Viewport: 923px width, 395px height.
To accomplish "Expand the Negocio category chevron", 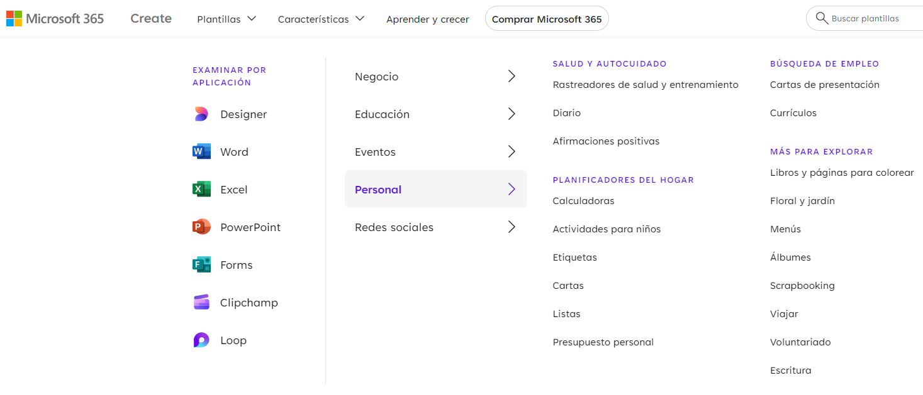I will (512, 77).
